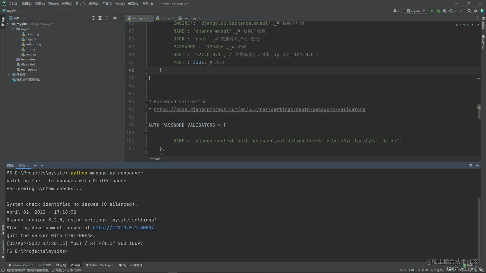This screenshot has height=273, width=486.
Task: Open the 重构(R) menu
Action: tap(80, 4)
